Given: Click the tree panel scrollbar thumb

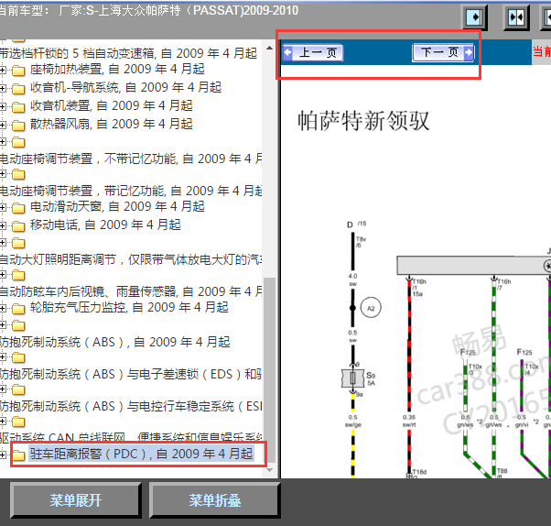Looking at the screenshot, I should [x=269, y=370].
